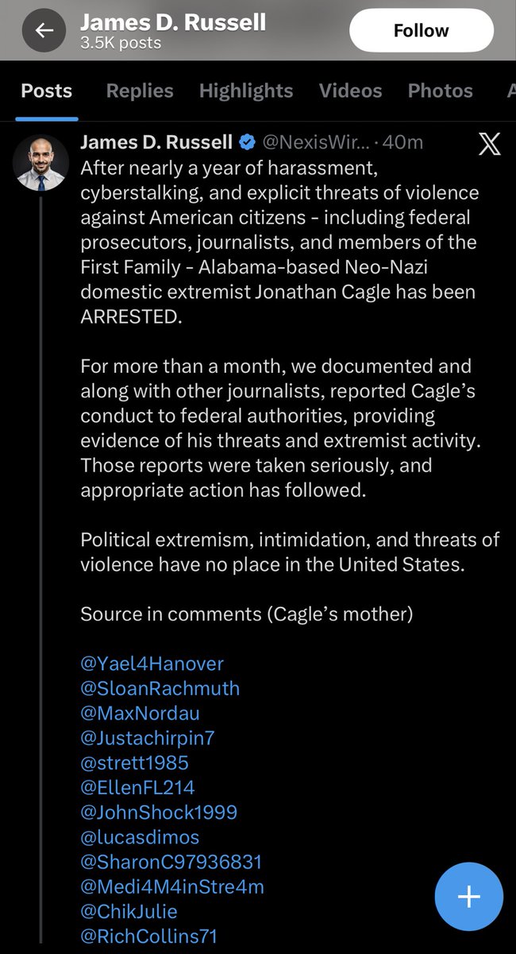
Task: Open James D. Russell's profile picture
Action: click(x=40, y=161)
